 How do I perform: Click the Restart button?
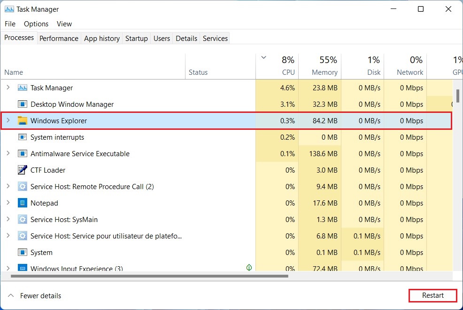[x=433, y=295]
